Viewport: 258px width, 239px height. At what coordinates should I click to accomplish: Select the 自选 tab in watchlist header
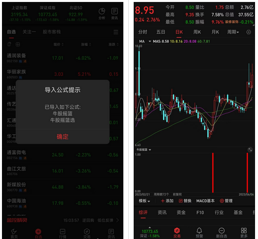[11, 32]
